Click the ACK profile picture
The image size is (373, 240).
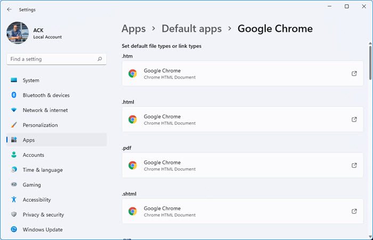[17, 33]
